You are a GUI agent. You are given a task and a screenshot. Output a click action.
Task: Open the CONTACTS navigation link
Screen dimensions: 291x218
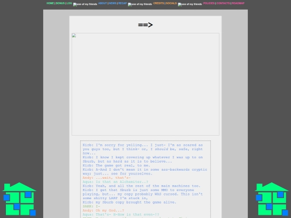(223, 3)
